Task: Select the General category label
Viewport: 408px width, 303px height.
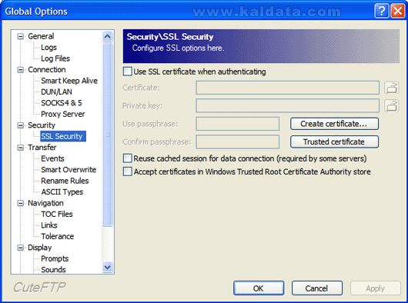Action: 41,36
